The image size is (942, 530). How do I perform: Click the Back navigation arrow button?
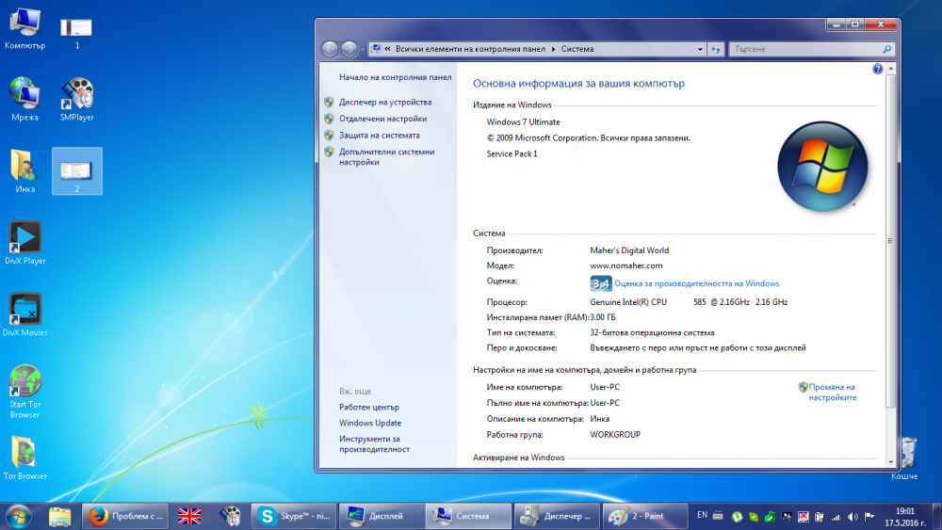[330, 49]
